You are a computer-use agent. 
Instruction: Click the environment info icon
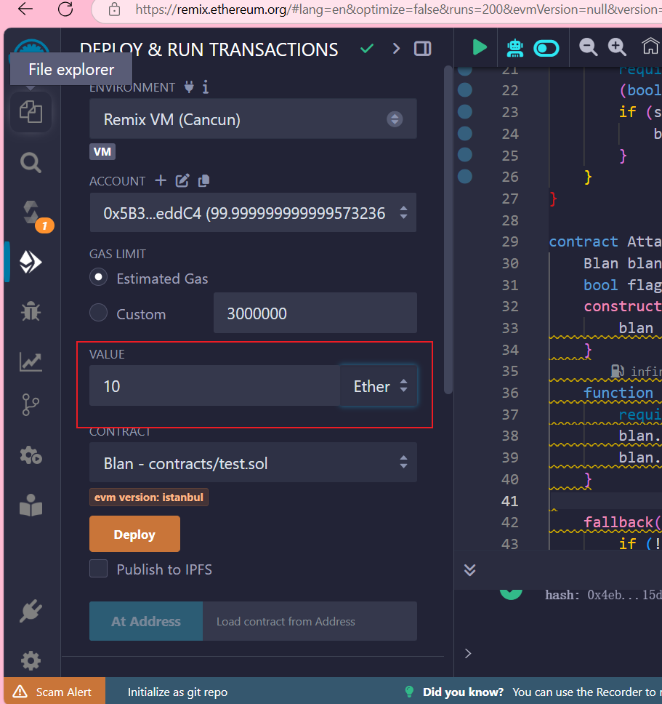tap(206, 87)
